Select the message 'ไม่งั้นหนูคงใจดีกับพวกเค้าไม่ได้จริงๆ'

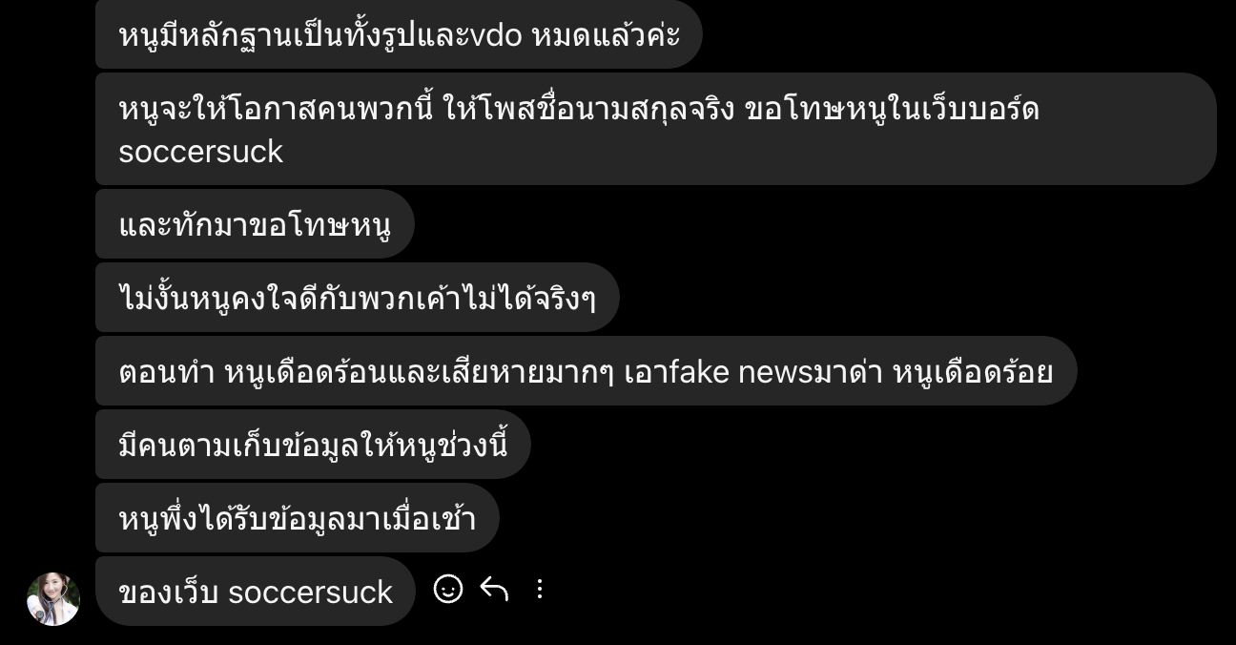tap(358, 298)
